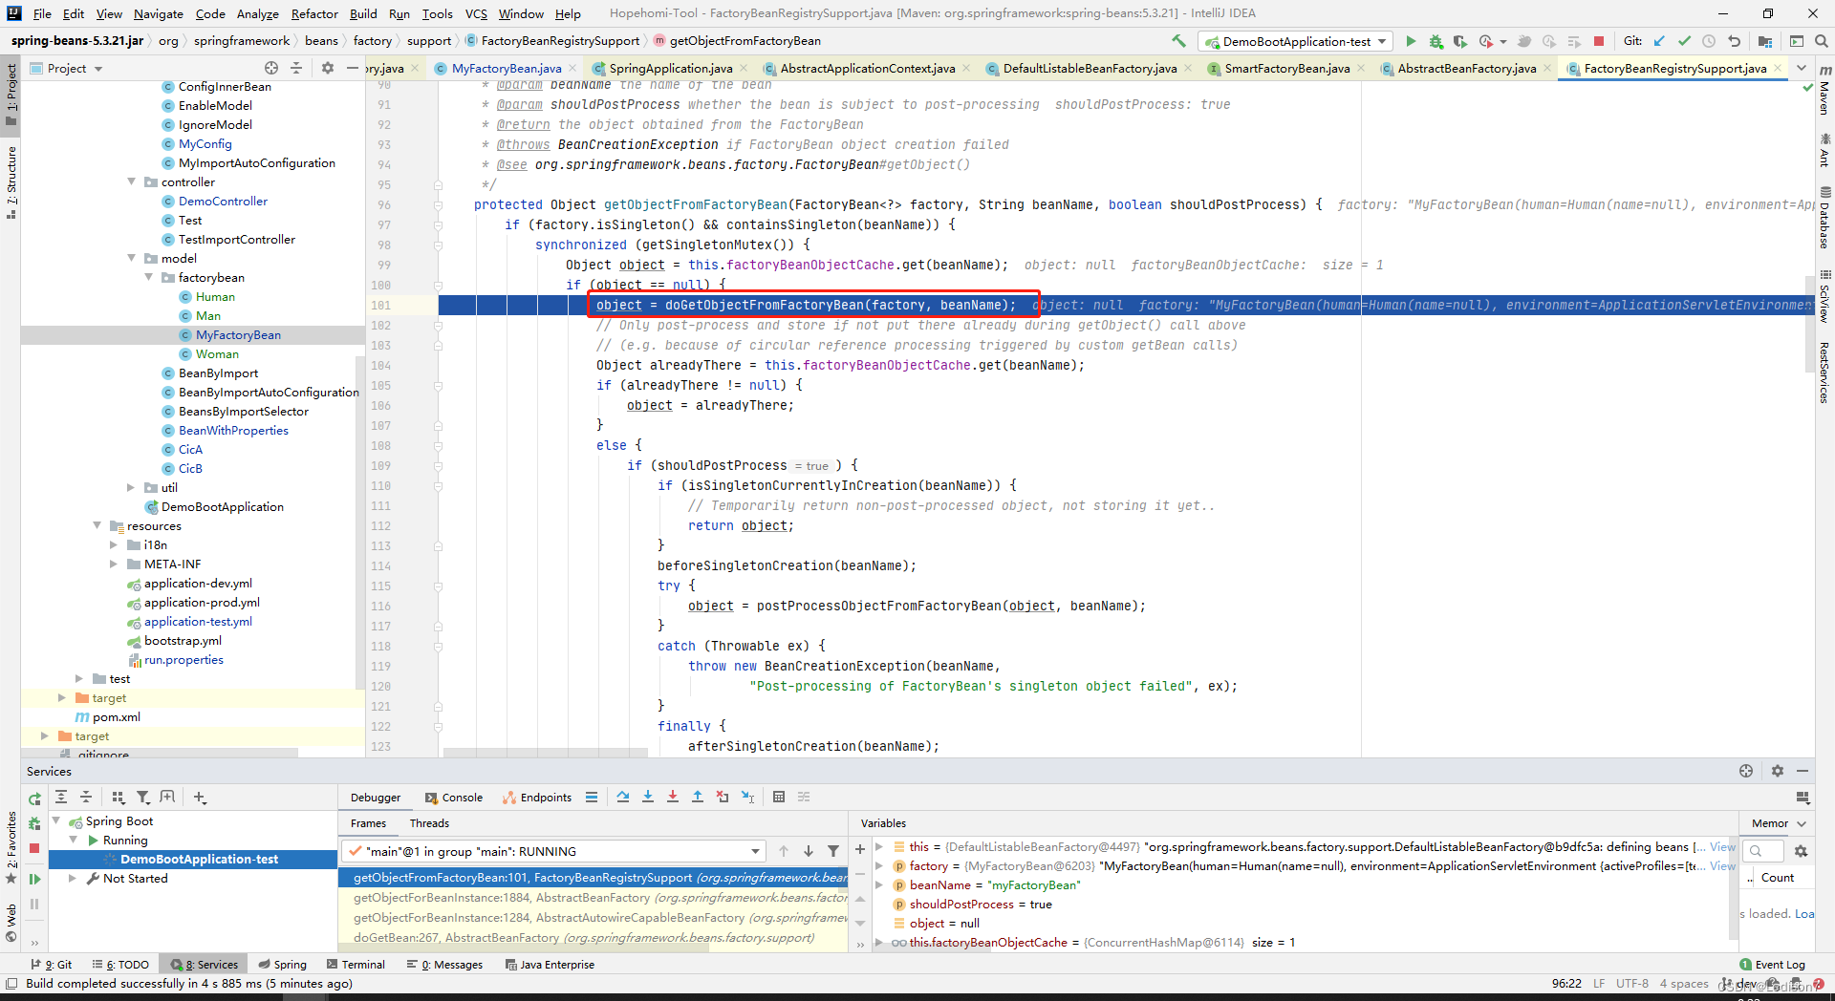The width and height of the screenshot is (1835, 1001).
Task: Select Woman class in project tree
Action: pyautogui.click(x=217, y=353)
